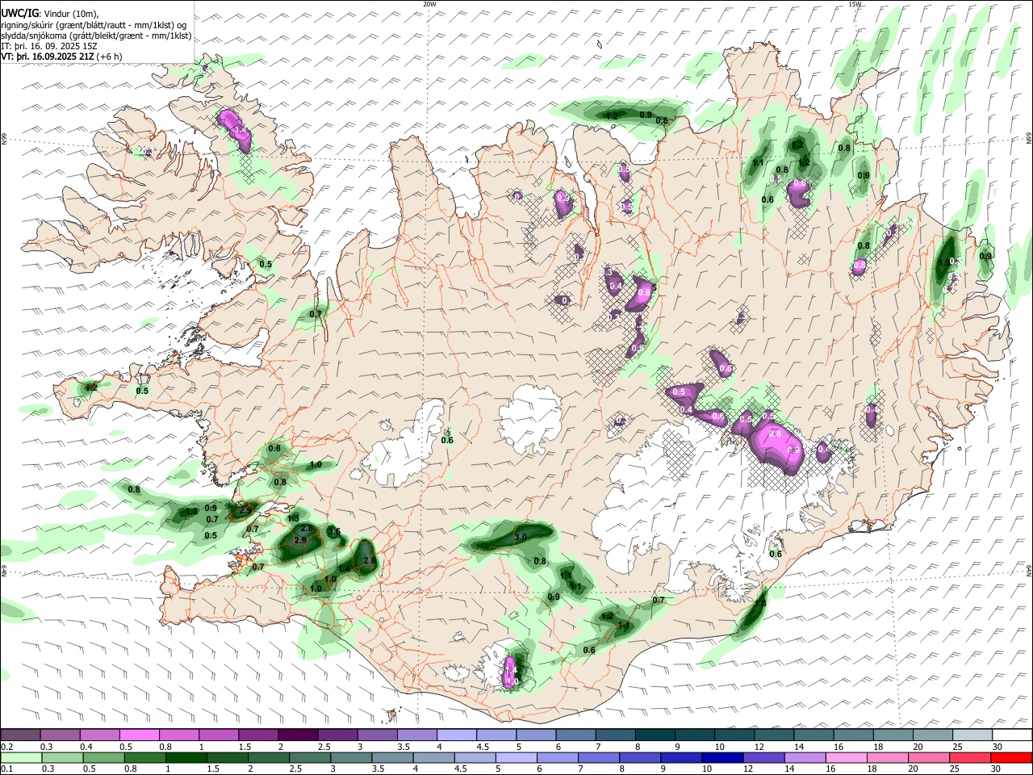Click the 'slydda/snjókoma' legend description line
This screenshot has height=775, width=1033.
(x=96, y=36)
